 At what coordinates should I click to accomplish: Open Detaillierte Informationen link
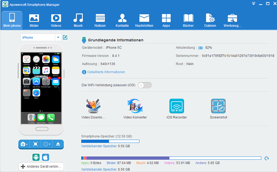point(106,72)
